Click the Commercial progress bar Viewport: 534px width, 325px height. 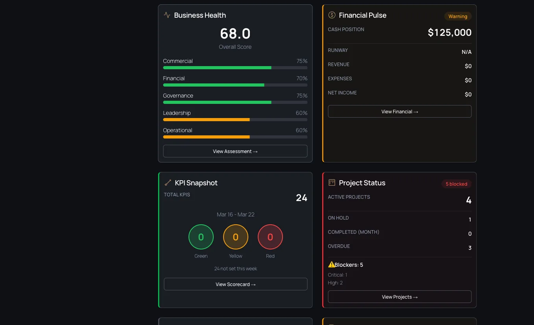click(235, 68)
